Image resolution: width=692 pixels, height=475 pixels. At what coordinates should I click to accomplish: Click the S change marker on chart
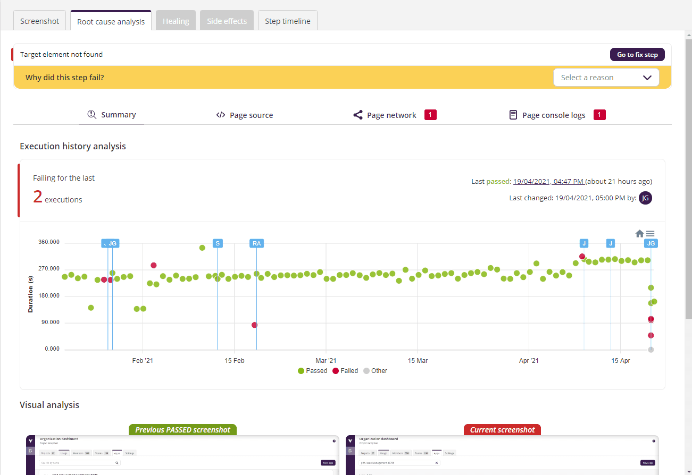point(218,243)
